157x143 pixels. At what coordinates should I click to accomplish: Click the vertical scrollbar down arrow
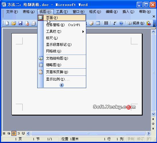click(x=153, y=114)
